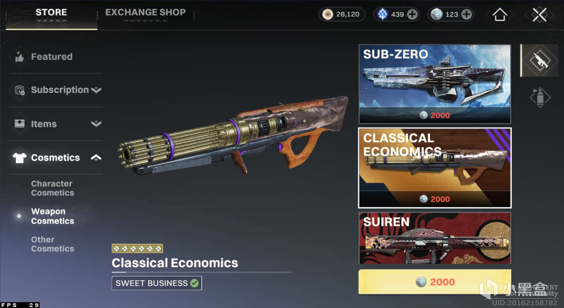Select the weapon ornaments filter icon
This screenshot has height=308, width=564.
pyautogui.click(x=539, y=60)
